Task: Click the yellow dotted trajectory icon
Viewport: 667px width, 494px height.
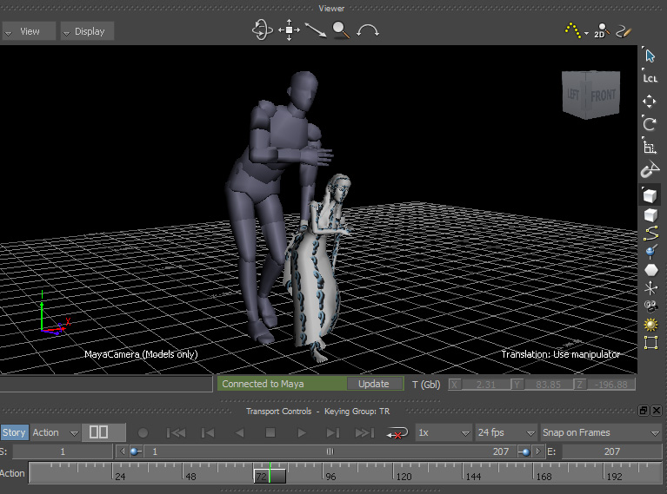Action: (x=573, y=30)
